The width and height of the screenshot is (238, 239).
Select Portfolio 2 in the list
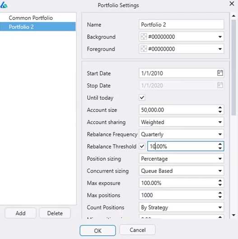(38, 27)
